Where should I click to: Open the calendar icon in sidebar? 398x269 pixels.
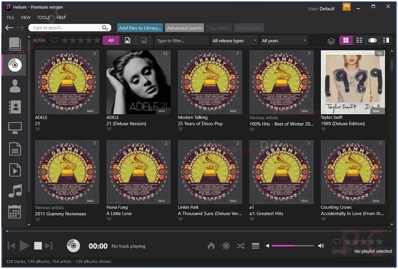coord(15,212)
